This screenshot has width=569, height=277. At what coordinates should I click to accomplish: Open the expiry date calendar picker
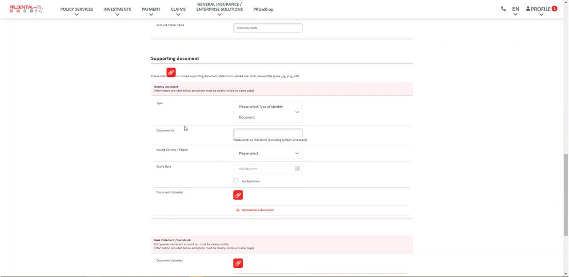tap(297, 169)
